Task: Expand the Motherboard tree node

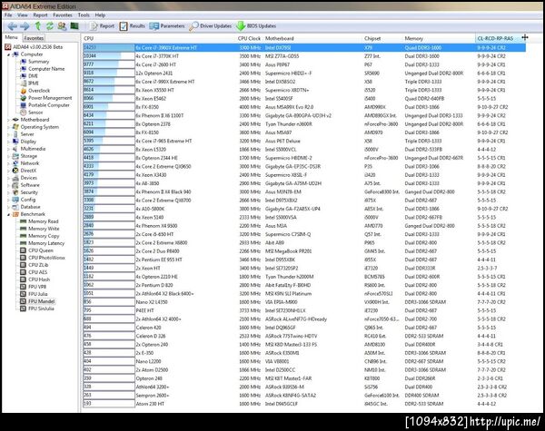Action: coord(9,120)
